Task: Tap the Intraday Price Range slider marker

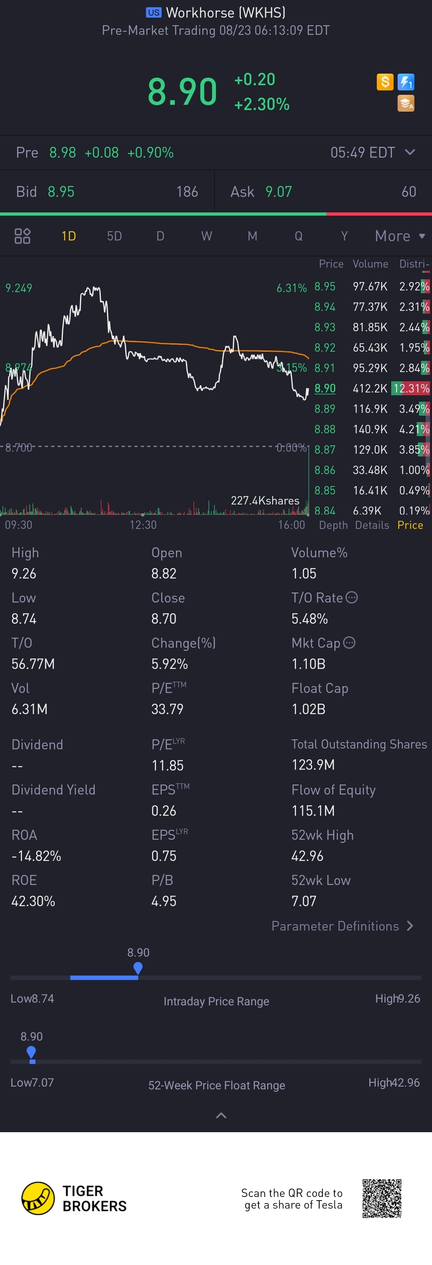Action: 138,968
